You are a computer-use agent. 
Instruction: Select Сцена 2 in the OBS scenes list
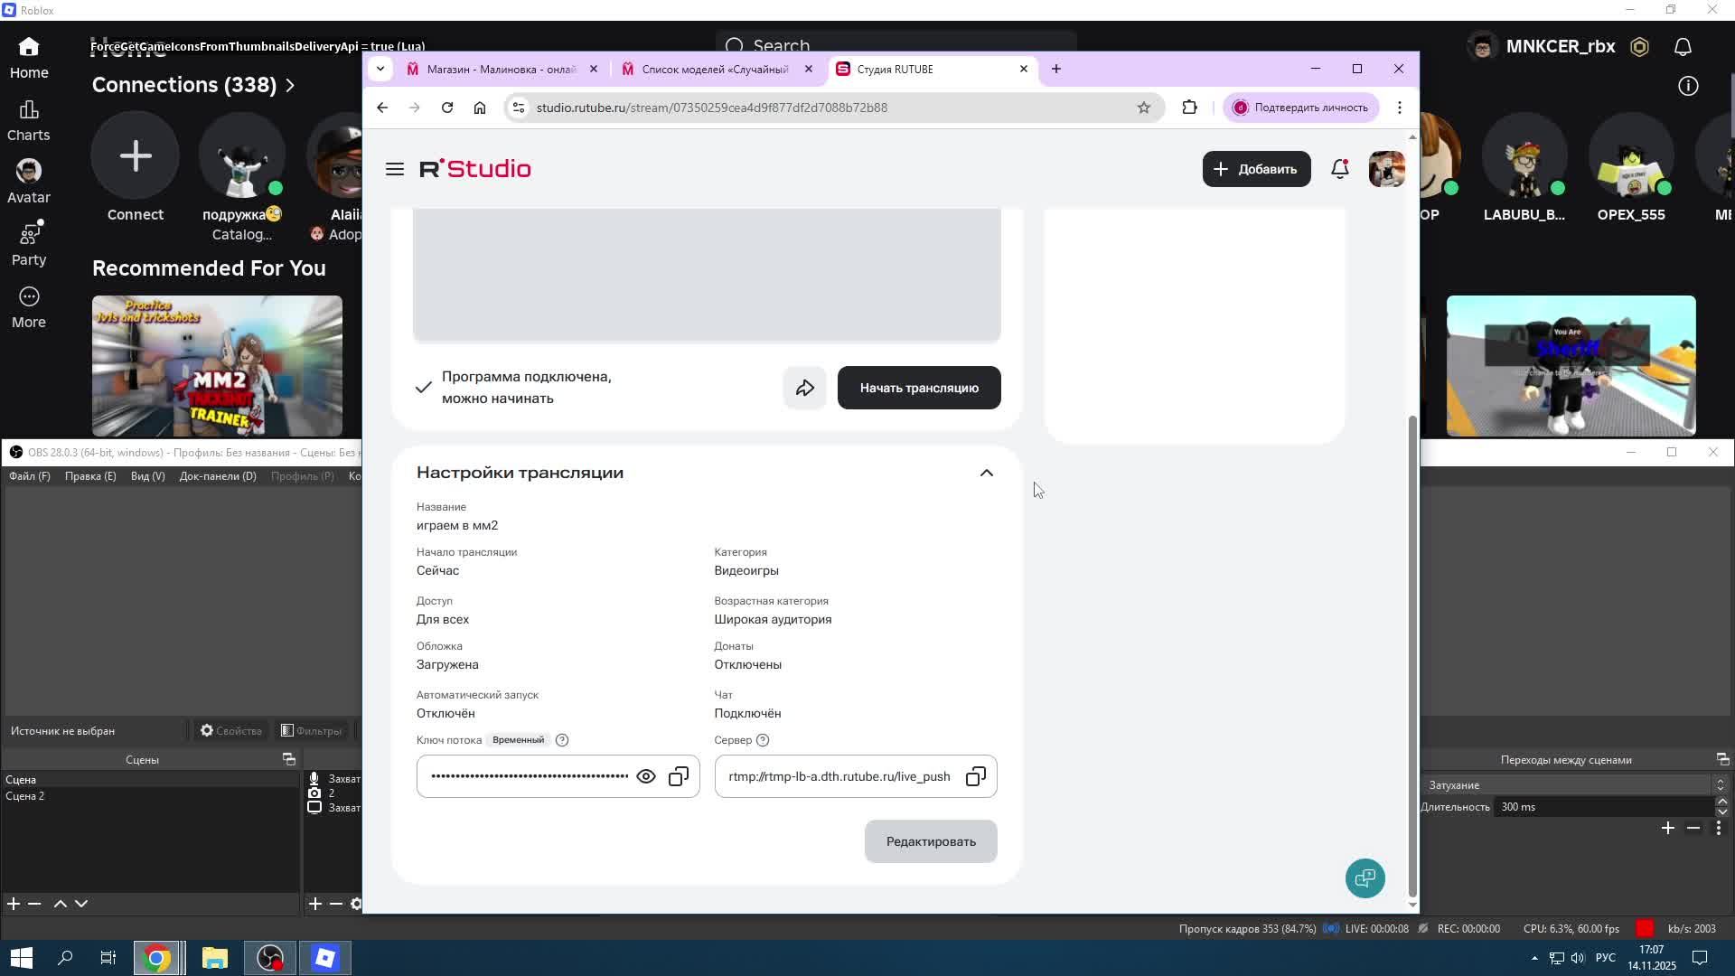click(25, 796)
